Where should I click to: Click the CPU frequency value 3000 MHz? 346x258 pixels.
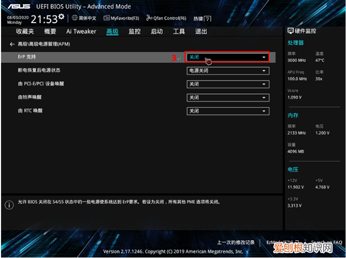click(x=297, y=60)
